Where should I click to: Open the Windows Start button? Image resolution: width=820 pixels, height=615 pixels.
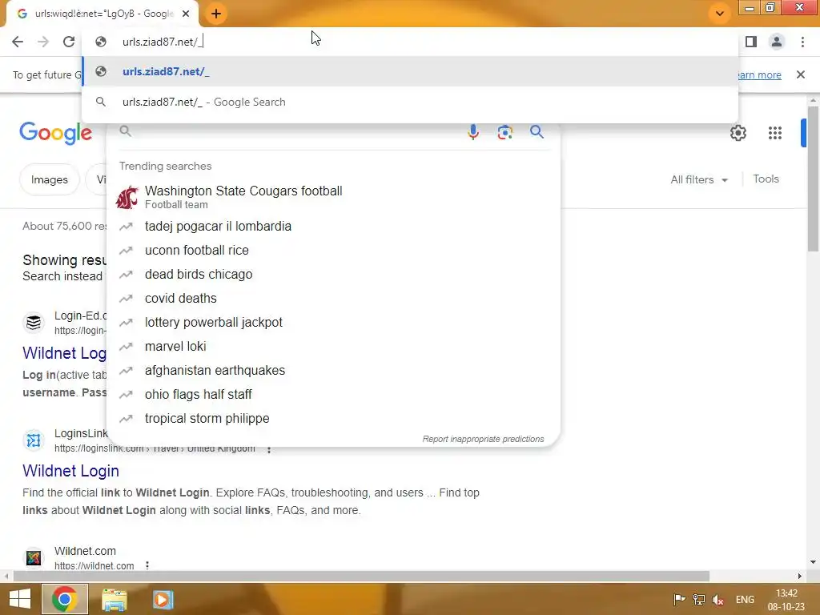[x=20, y=599]
